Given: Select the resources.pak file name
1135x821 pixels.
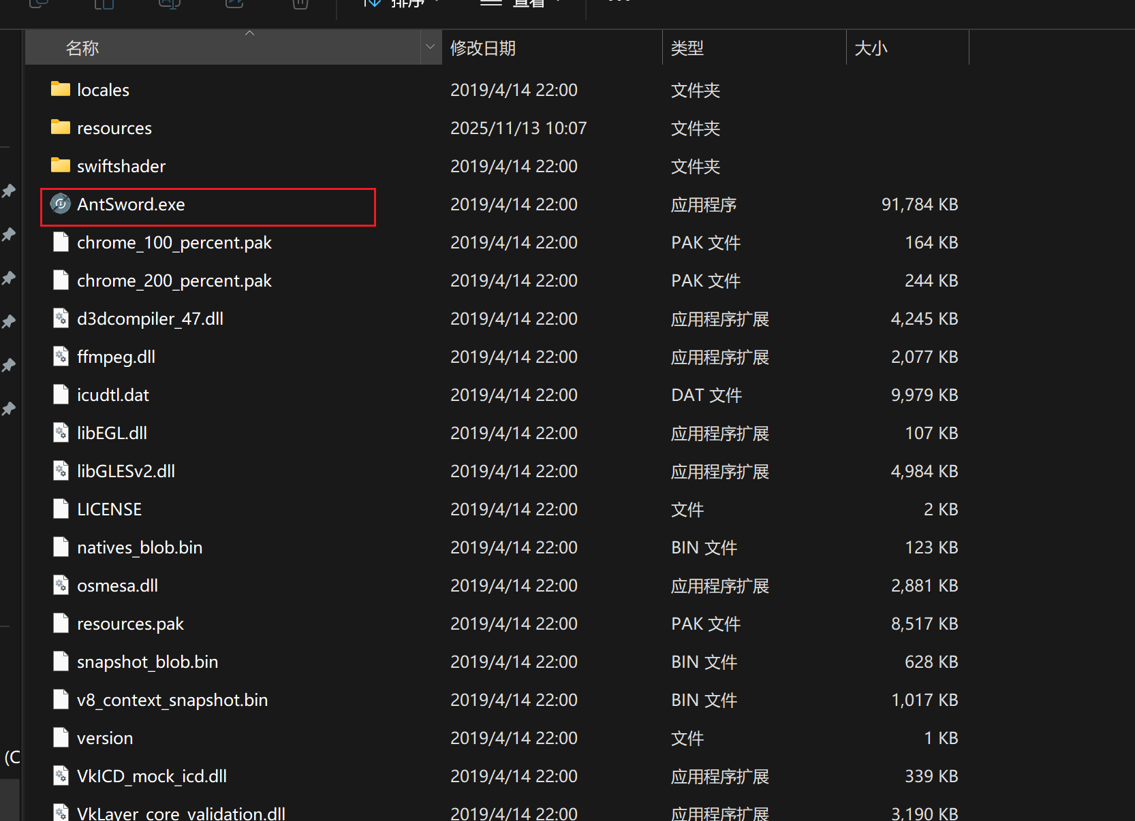Looking at the screenshot, I should [130, 624].
